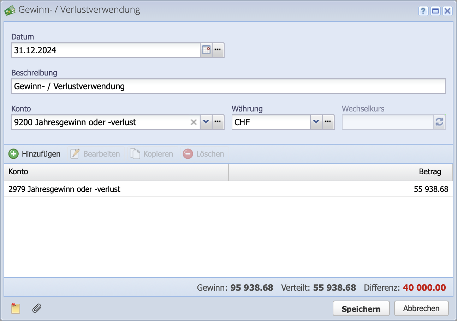
Task: Cancel the dialog with Abbrechen
Action: click(x=421, y=308)
